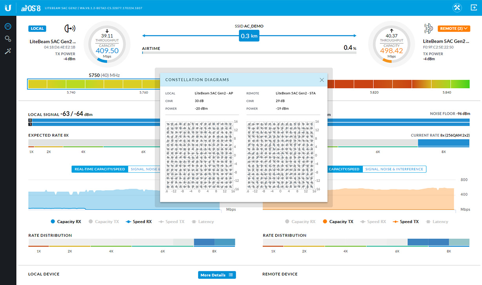Click the 5,740 spectrum frequency label

pyautogui.click(x=71, y=92)
